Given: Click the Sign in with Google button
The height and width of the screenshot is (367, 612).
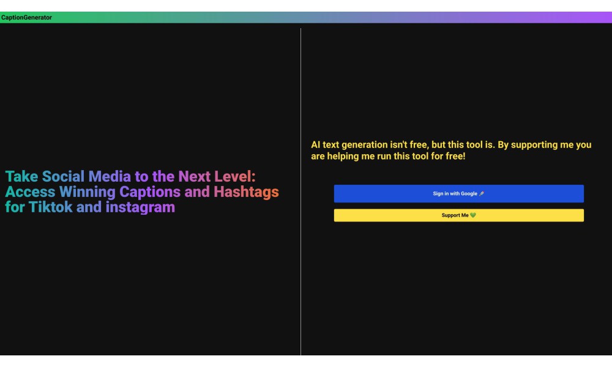Looking at the screenshot, I should tap(458, 193).
